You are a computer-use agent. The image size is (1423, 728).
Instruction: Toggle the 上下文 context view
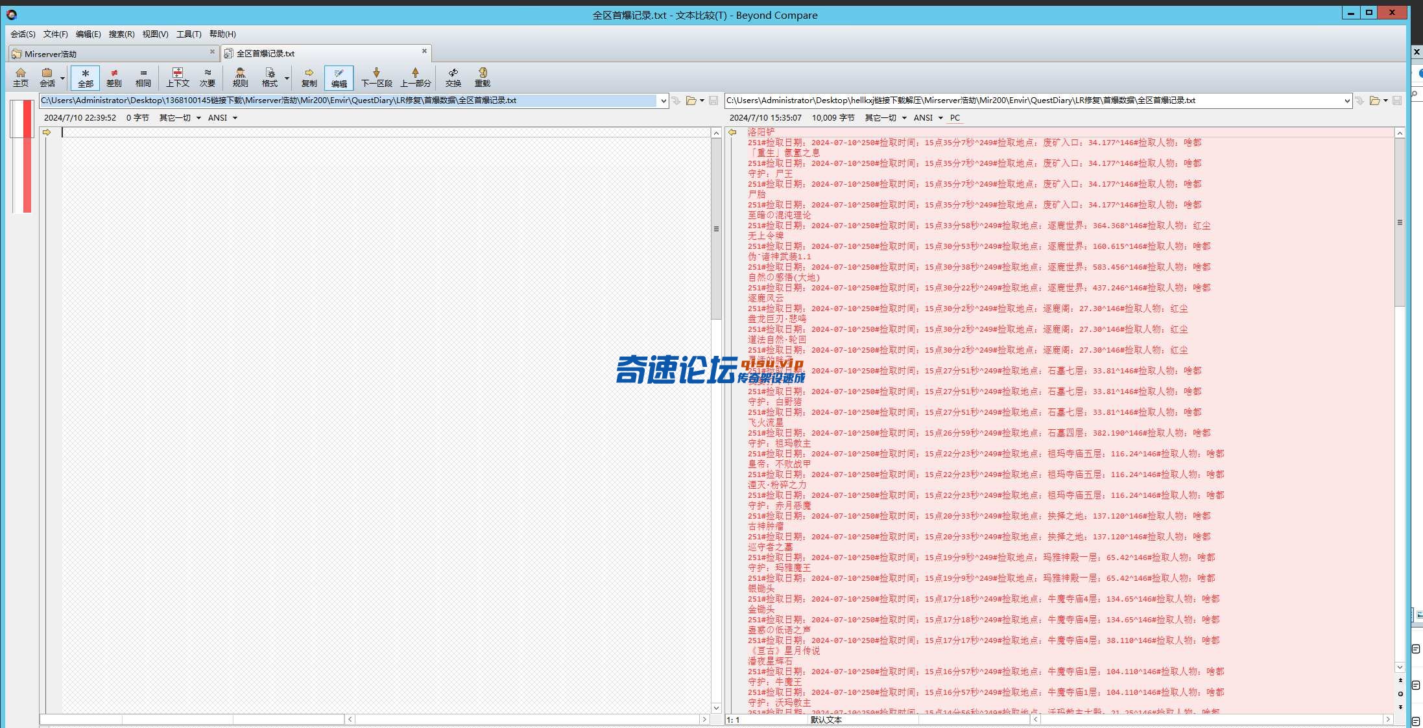click(x=178, y=77)
